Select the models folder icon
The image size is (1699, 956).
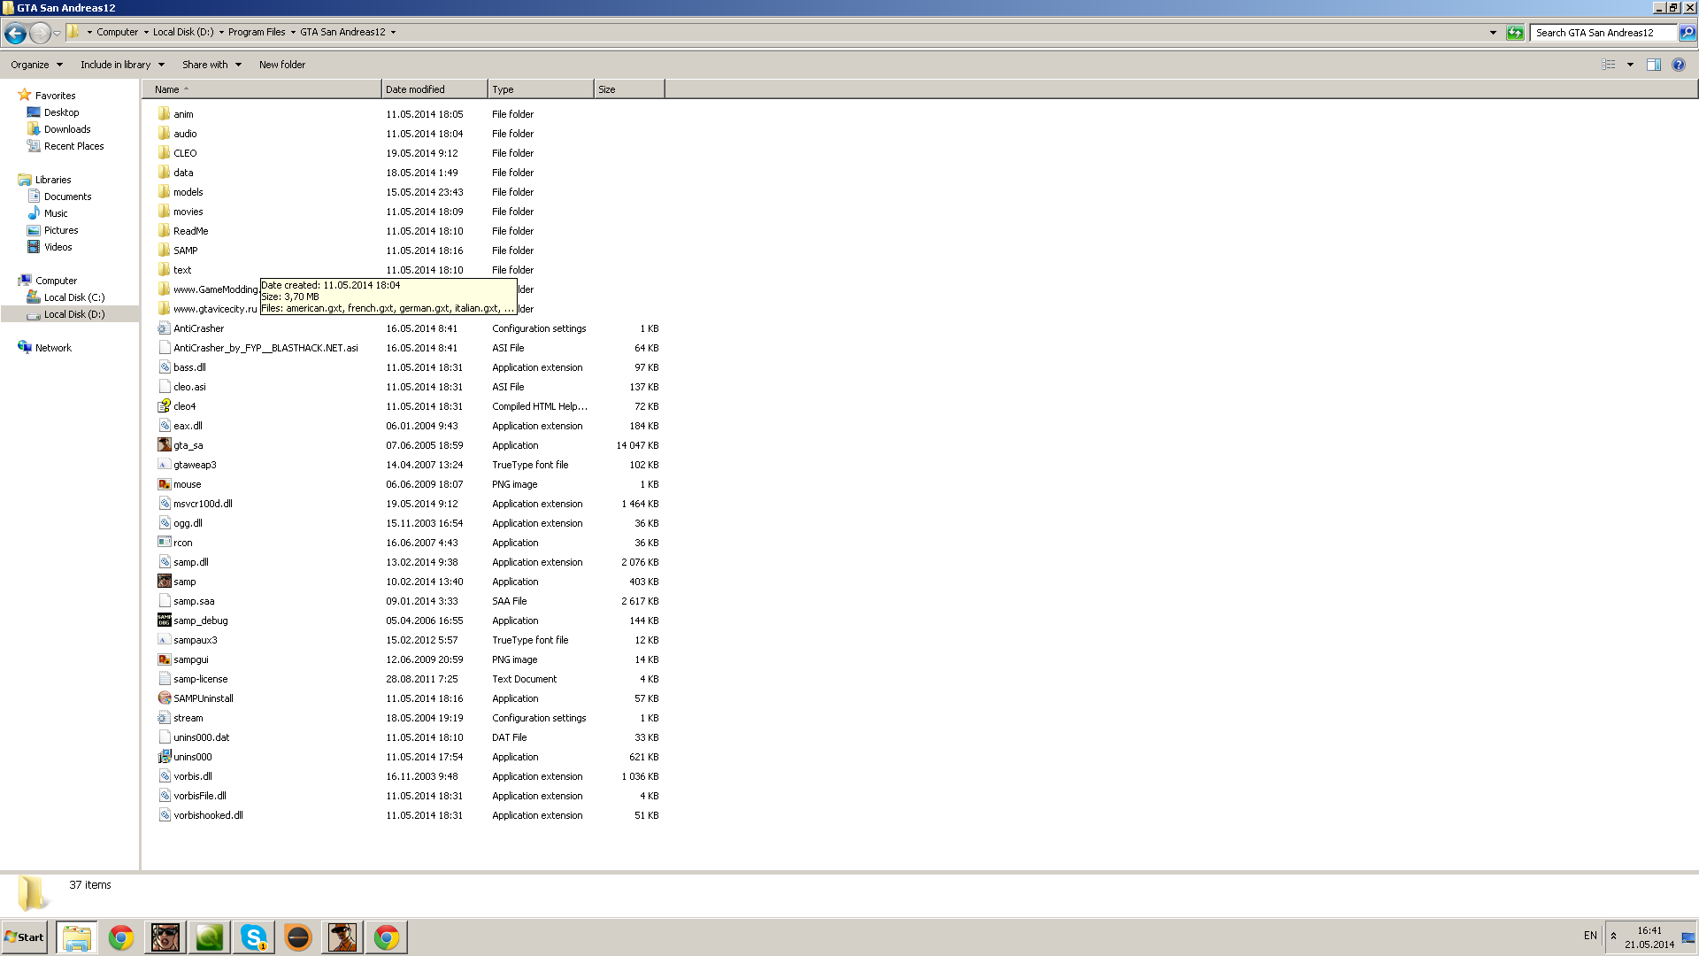[x=164, y=191]
